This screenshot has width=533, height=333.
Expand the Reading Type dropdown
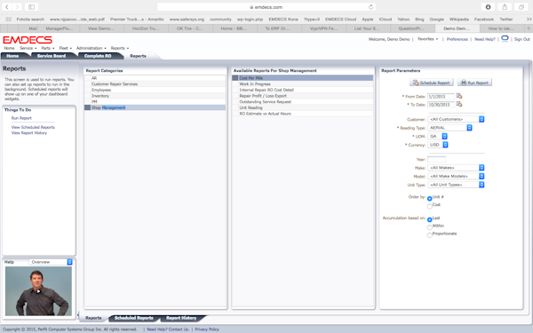449,128
